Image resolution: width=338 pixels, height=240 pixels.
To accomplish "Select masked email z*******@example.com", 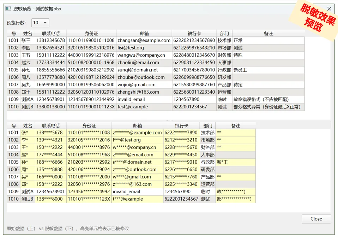I will click(x=137, y=133).
